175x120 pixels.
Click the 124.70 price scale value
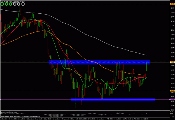point(172,35)
